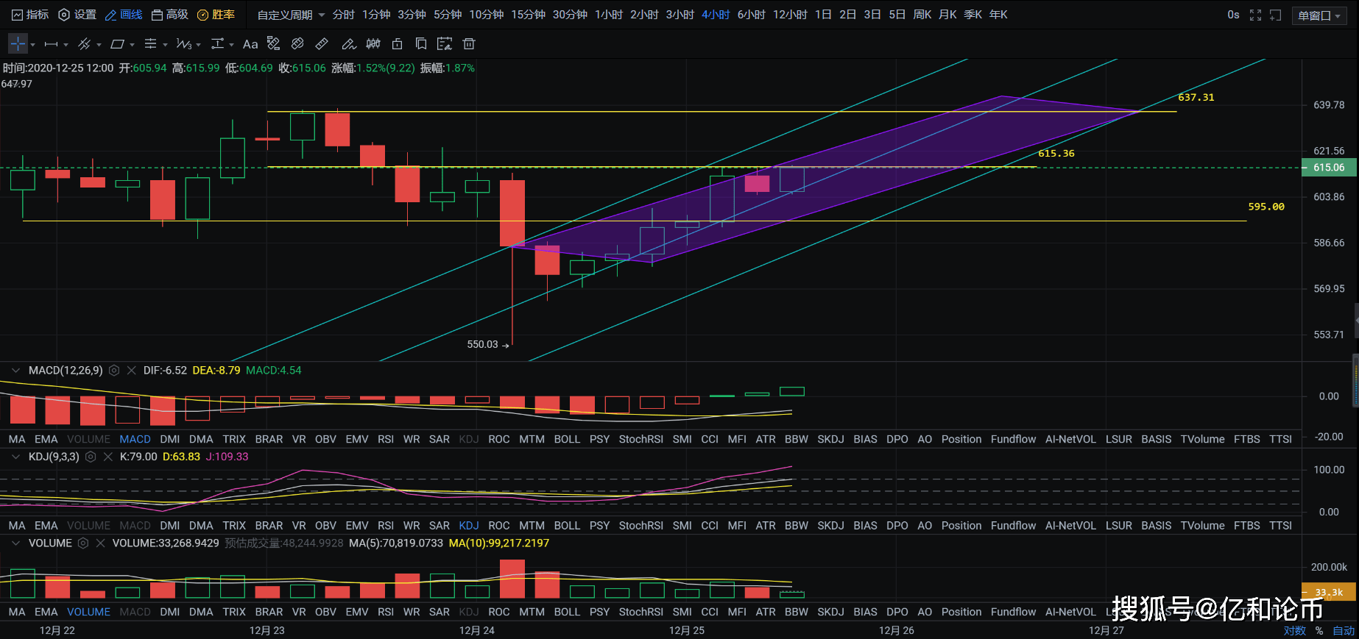Close the MACD indicator panel

(132, 371)
